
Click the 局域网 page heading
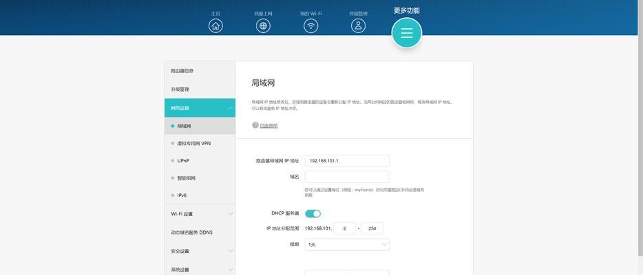[x=263, y=83]
